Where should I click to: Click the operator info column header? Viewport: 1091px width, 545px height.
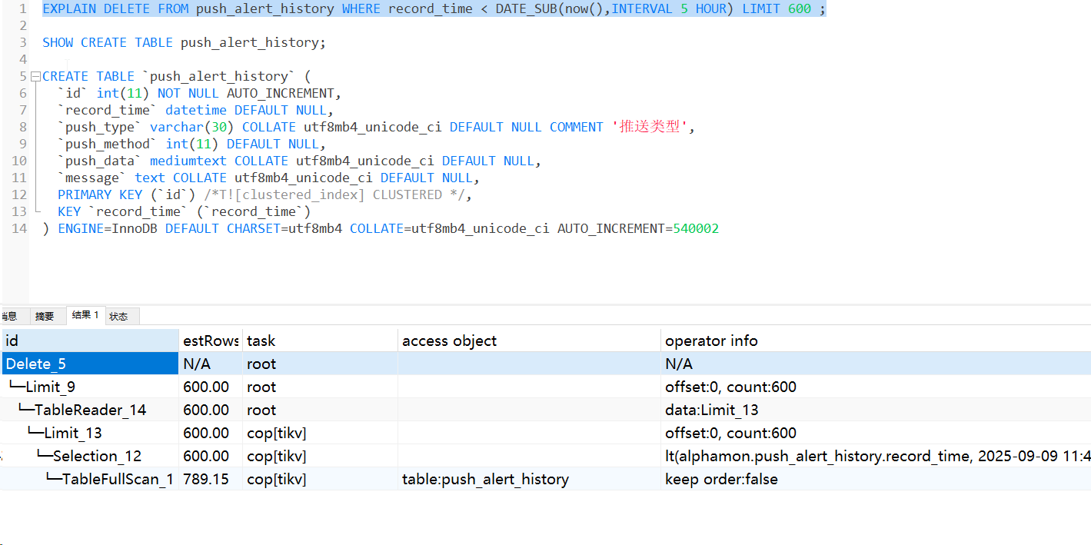(874, 341)
